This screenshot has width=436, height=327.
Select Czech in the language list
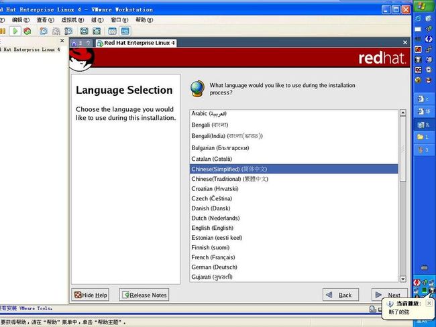[x=294, y=198]
